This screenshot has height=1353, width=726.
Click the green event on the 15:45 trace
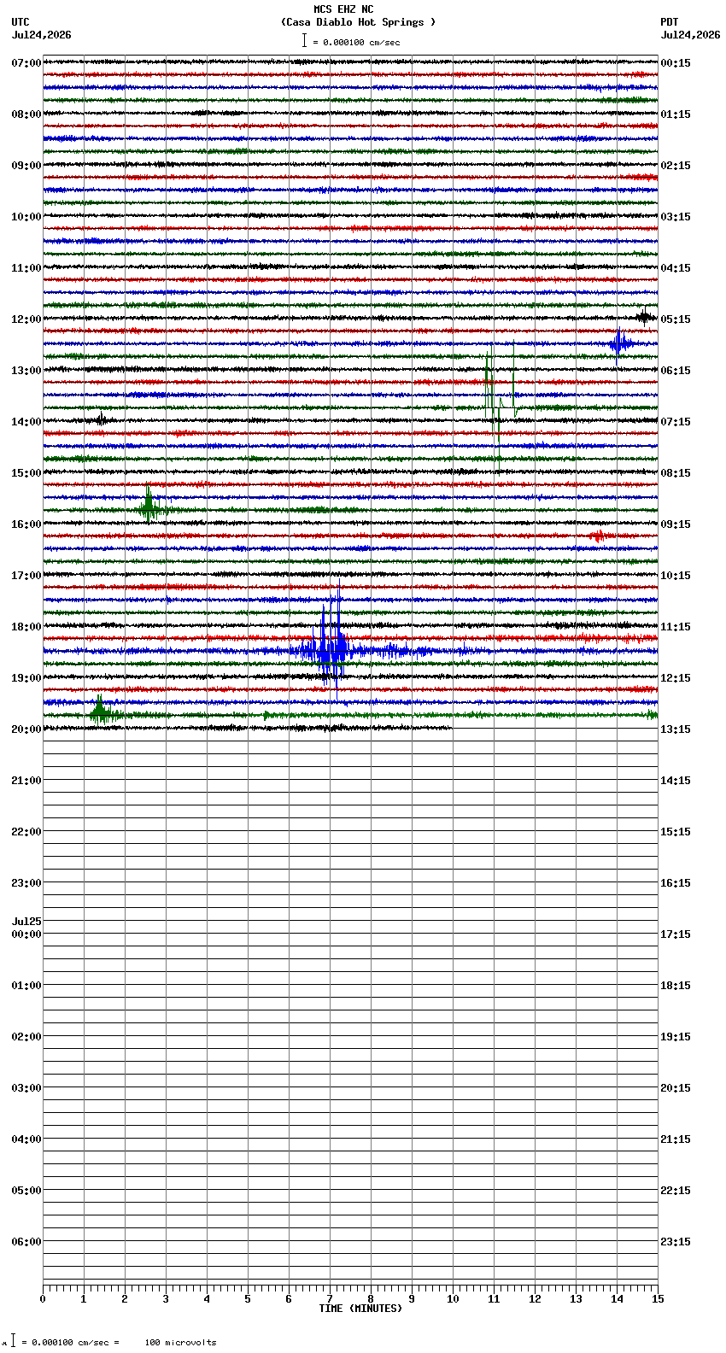tap(150, 506)
